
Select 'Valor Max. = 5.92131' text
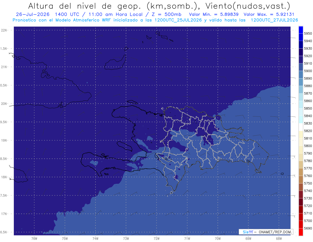pos(269,14)
